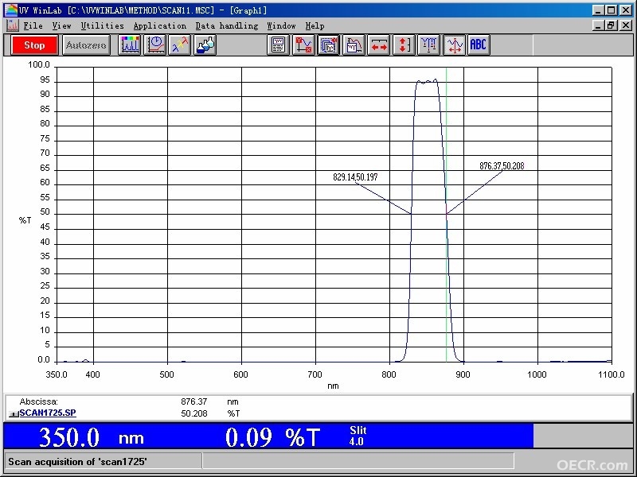Open the Utilities menu
The width and height of the screenshot is (637, 477).
pyautogui.click(x=103, y=26)
